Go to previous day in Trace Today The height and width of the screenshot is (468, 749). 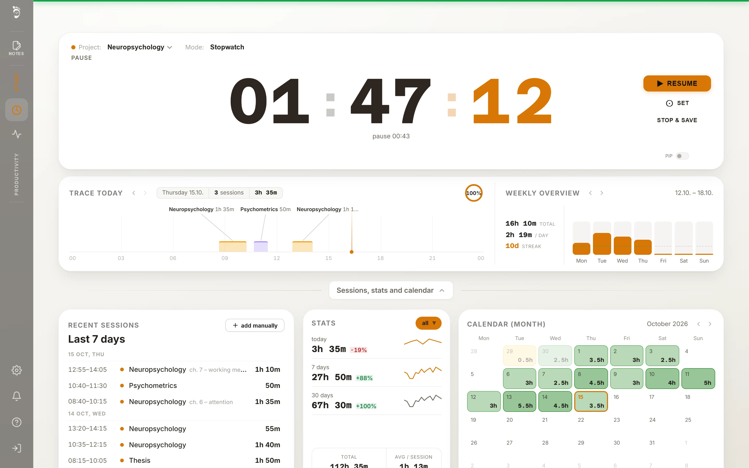click(134, 193)
